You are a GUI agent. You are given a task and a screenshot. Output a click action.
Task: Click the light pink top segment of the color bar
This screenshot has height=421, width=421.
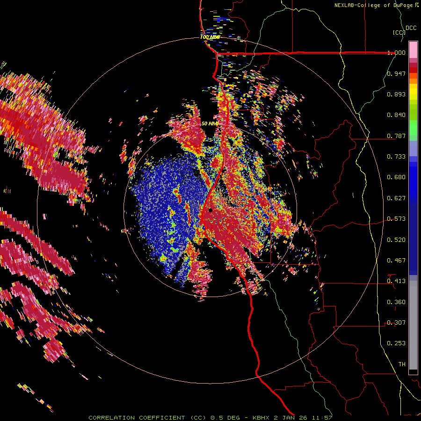click(413, 50)
